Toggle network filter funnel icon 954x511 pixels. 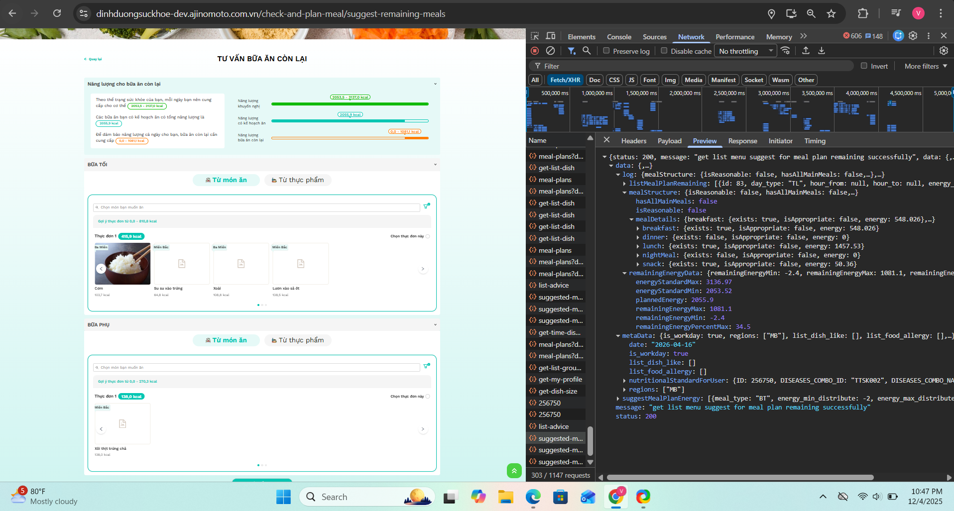[572, 51]
